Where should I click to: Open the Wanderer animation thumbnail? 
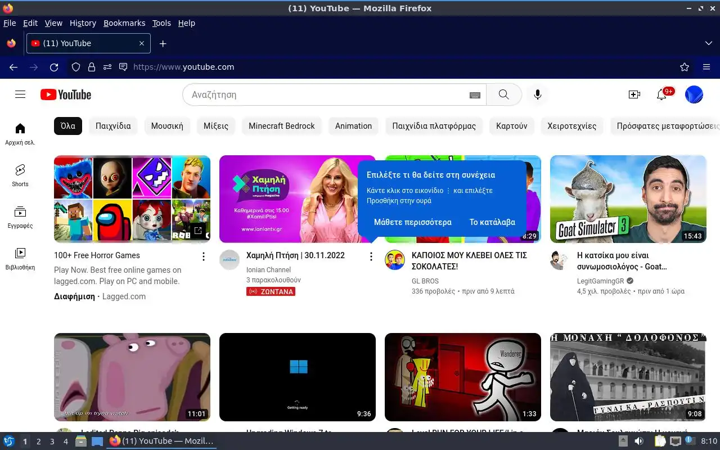coord(463,377)
